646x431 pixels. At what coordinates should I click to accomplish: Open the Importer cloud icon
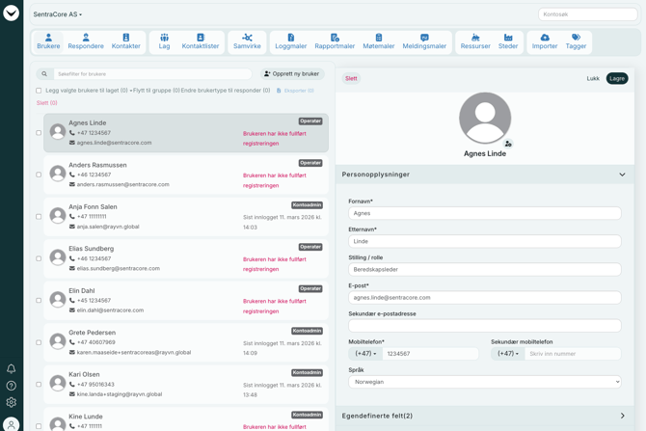pyautogui.click(x=544, y=38)
